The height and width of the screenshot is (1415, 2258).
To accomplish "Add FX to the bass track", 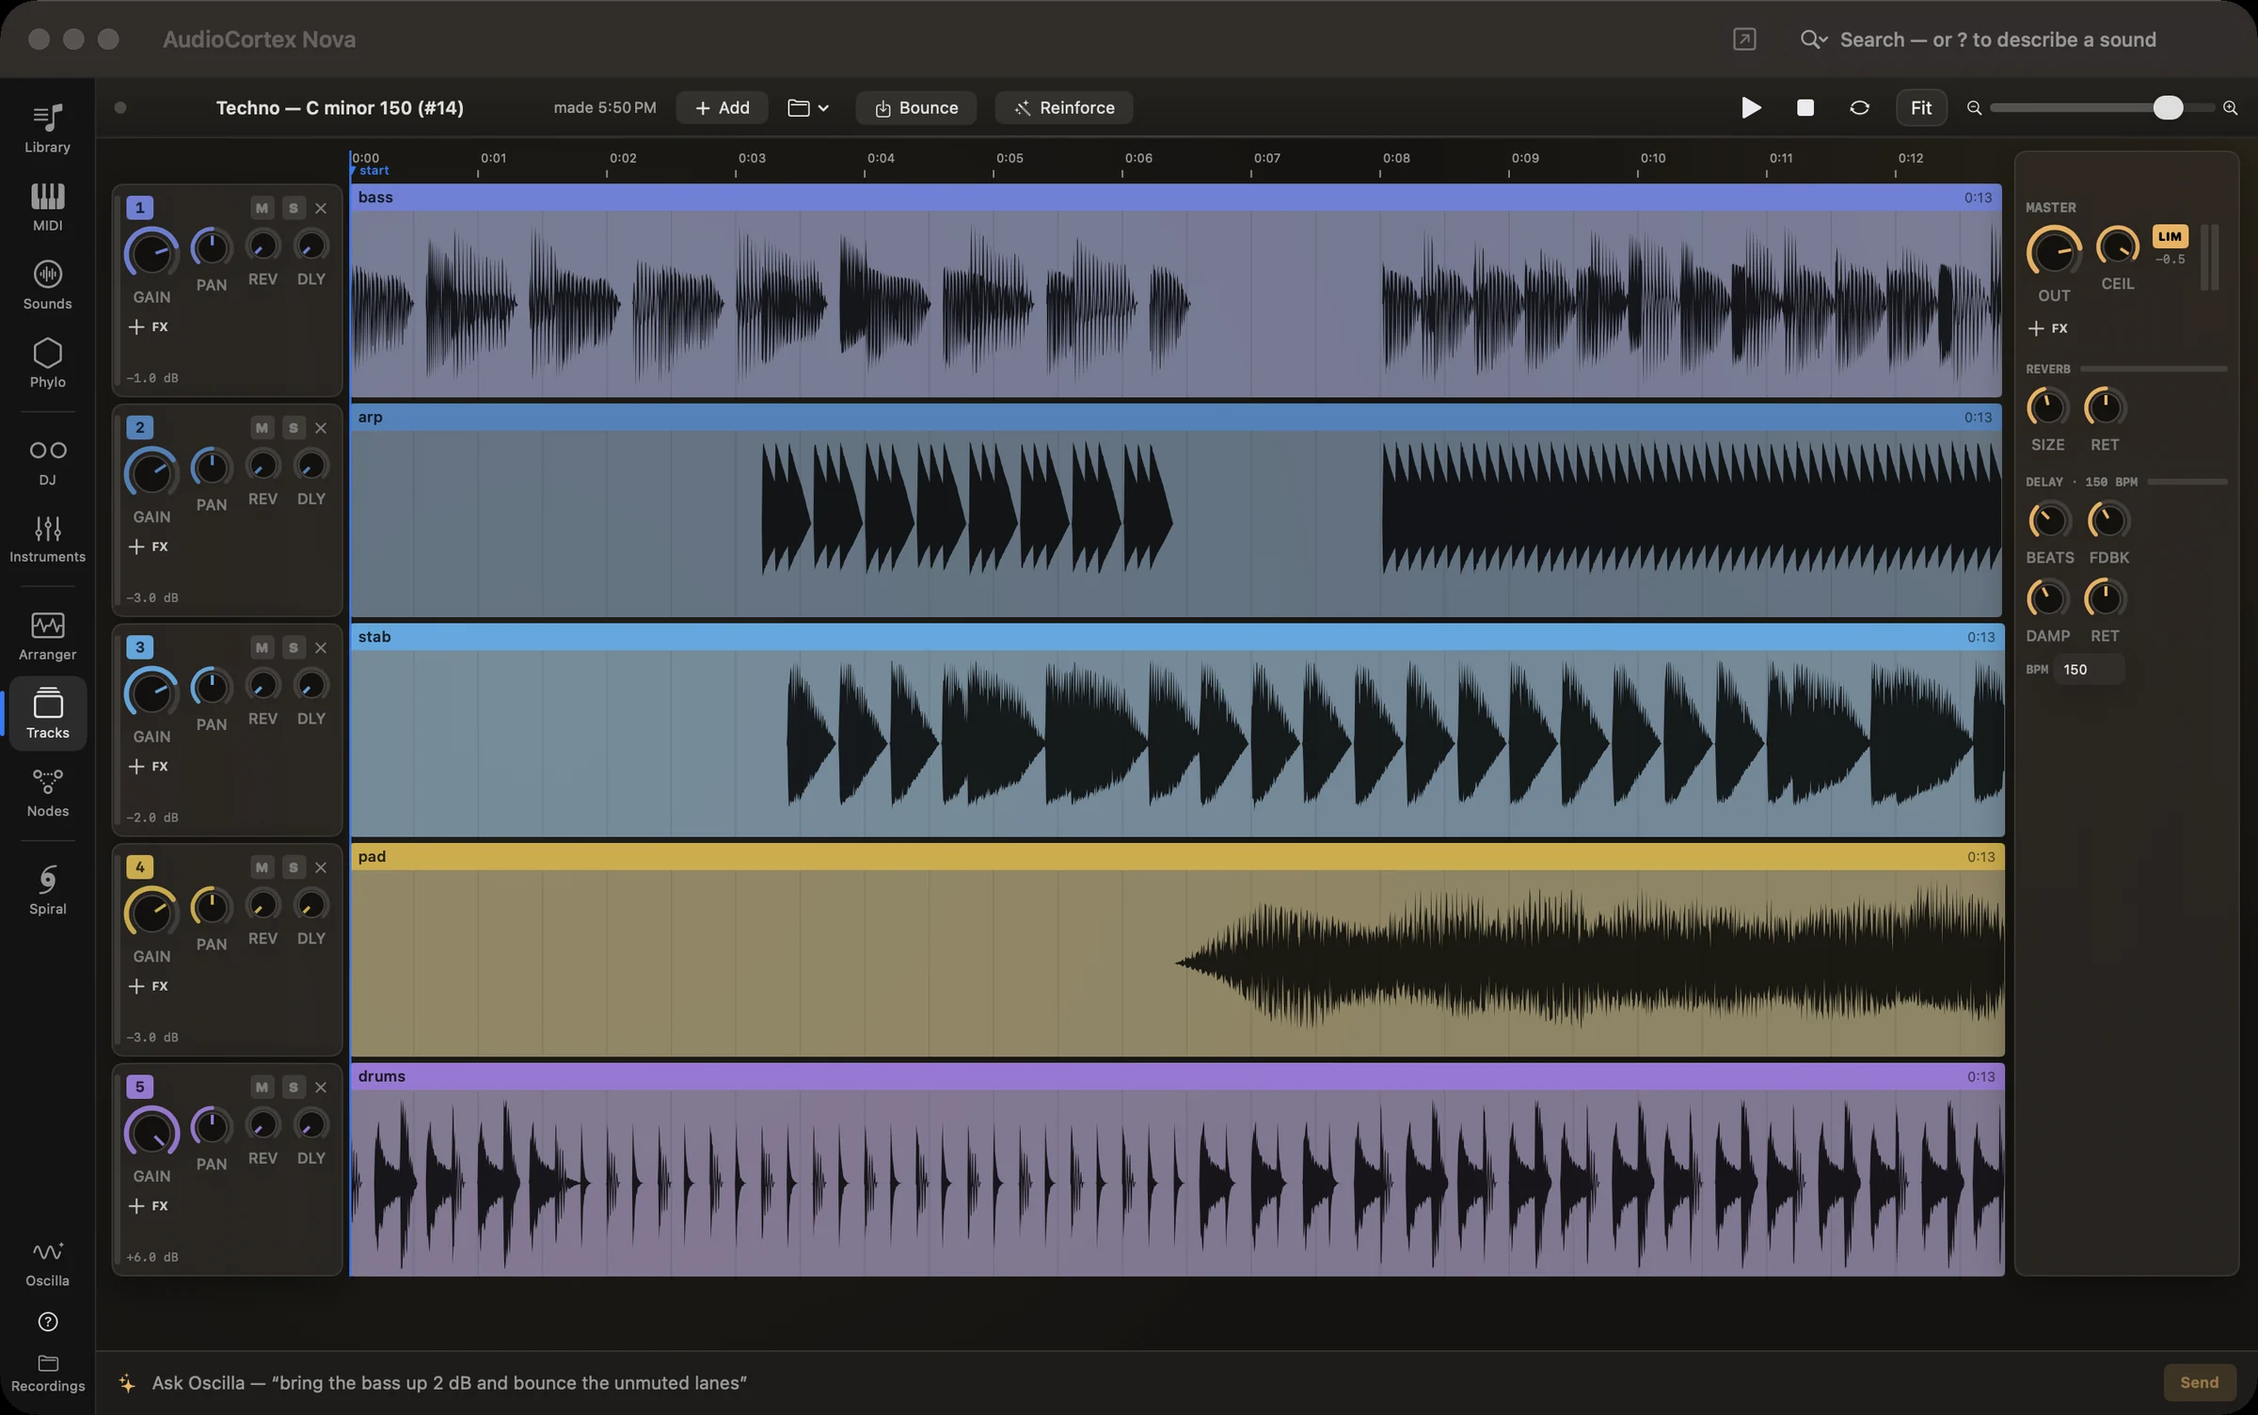I will point(149,326).
